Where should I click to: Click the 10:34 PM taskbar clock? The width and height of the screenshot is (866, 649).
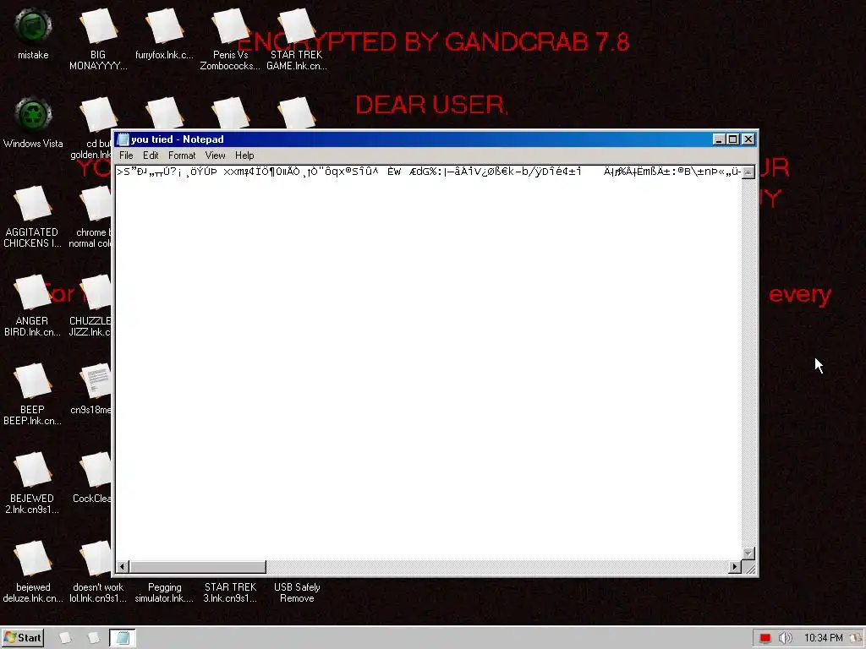coord(824,638)
